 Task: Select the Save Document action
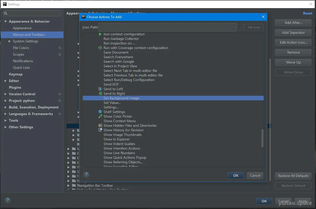(x=116, y=52)
